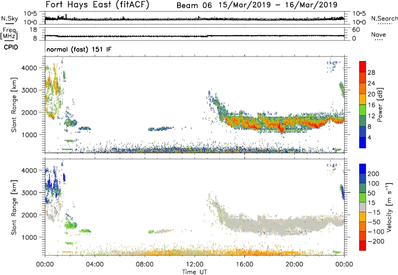Click the 'Fort Hays East (fitACF)' title
This screenshot has width=398, height=275.
tap(97, 5)
